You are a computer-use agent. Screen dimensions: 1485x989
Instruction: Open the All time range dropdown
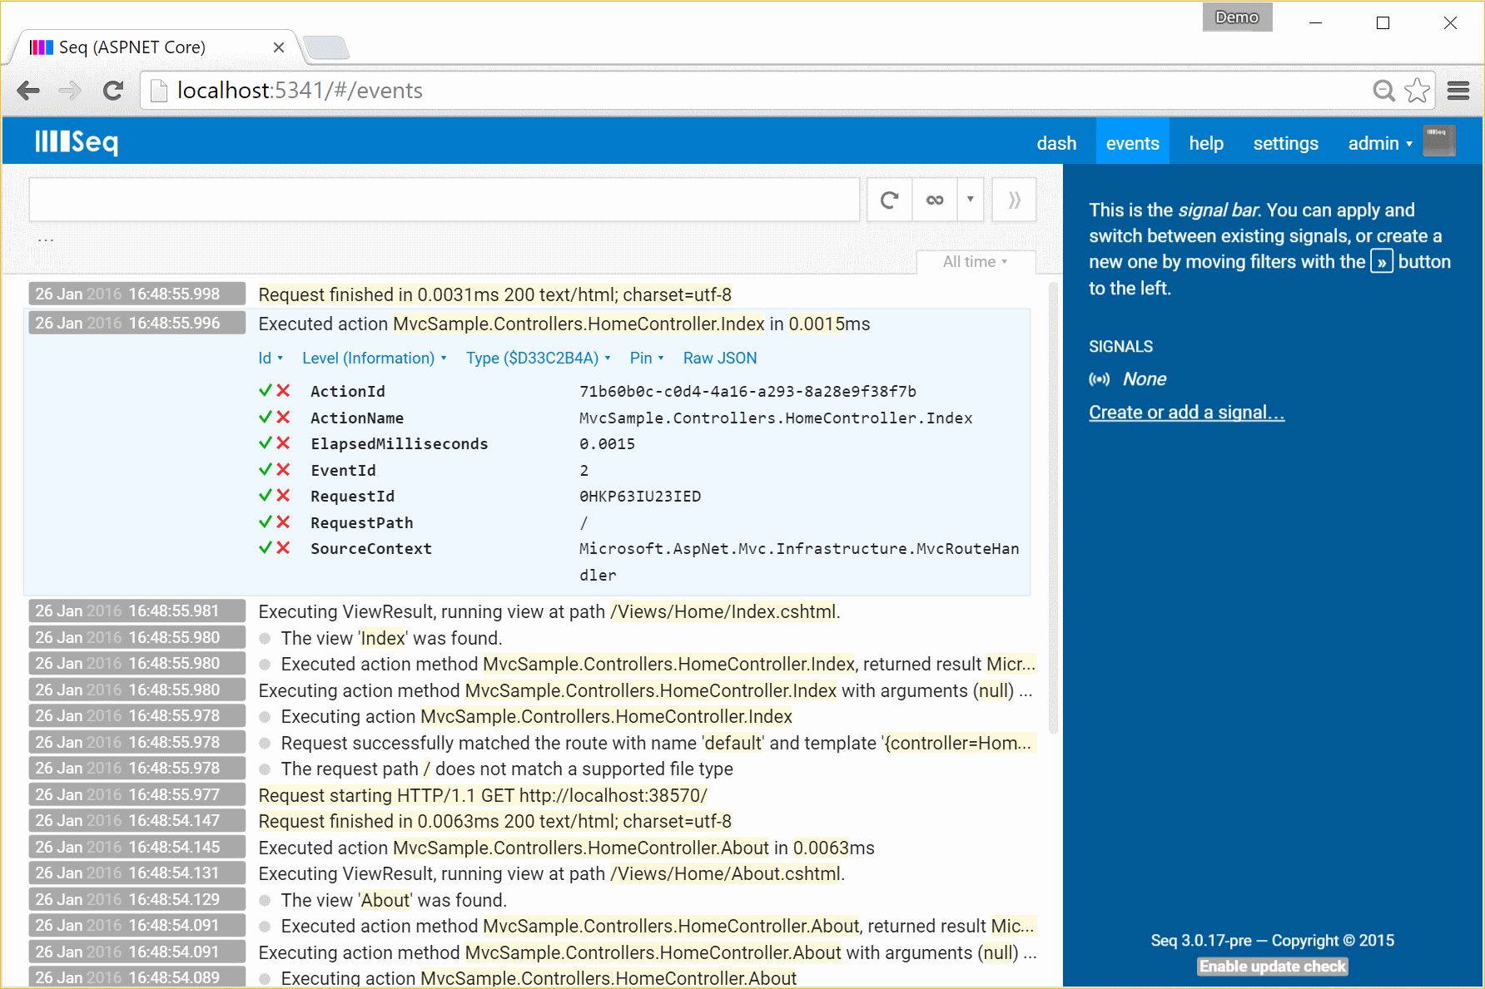pos(976,262)
